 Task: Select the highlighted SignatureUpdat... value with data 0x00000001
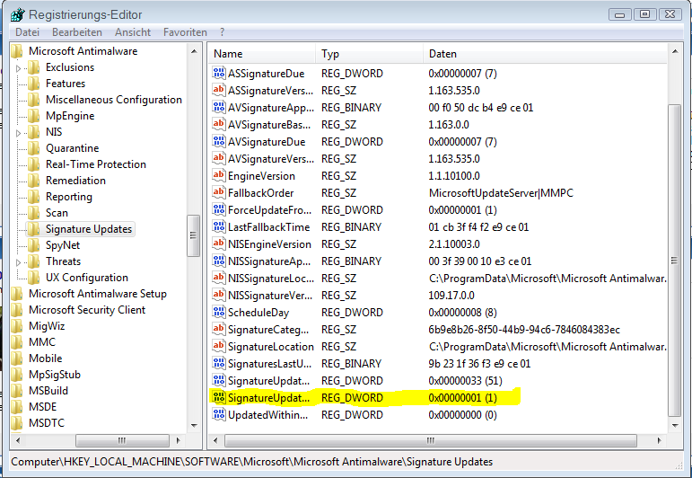coord(268,398)
